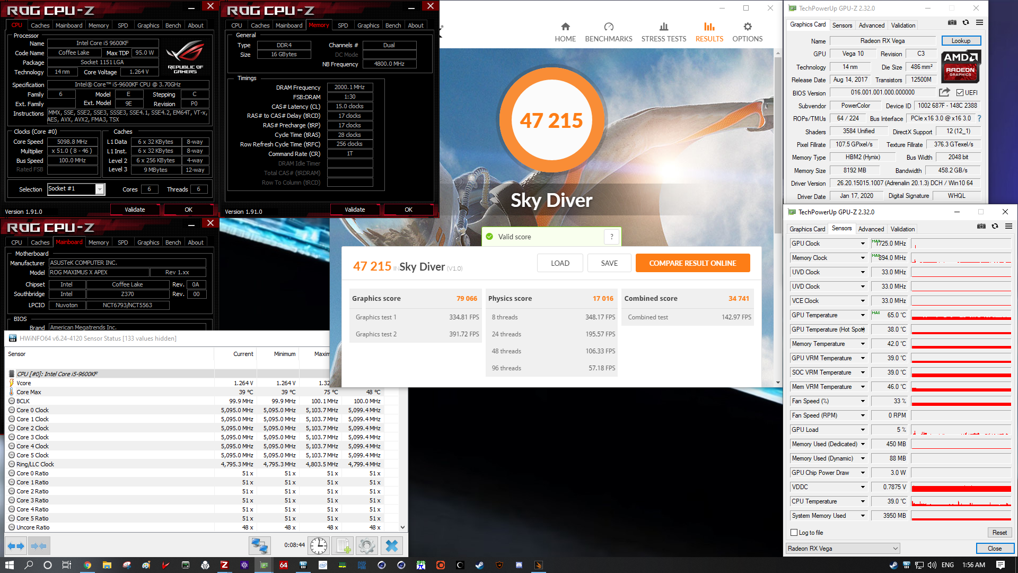Click HWiNFO collapse columns arrows icon

click(39, 546)
